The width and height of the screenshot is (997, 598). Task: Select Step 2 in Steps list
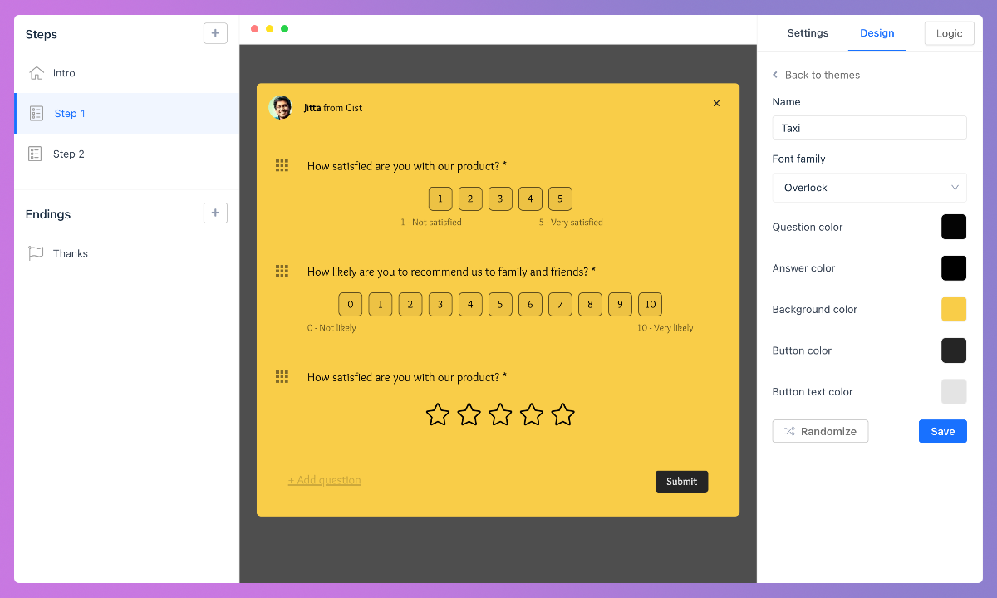[68, 154]
